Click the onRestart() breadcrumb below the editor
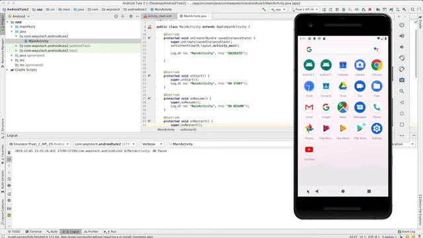Viewport: 423px width, 238px height. [188, 130]
